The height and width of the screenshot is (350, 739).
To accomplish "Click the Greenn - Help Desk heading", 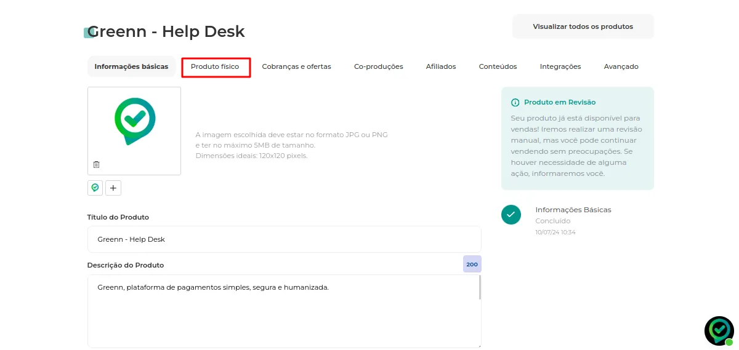I will 166,31.
